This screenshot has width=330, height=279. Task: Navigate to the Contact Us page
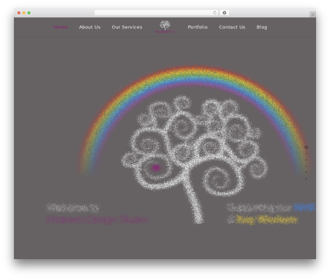232,27
